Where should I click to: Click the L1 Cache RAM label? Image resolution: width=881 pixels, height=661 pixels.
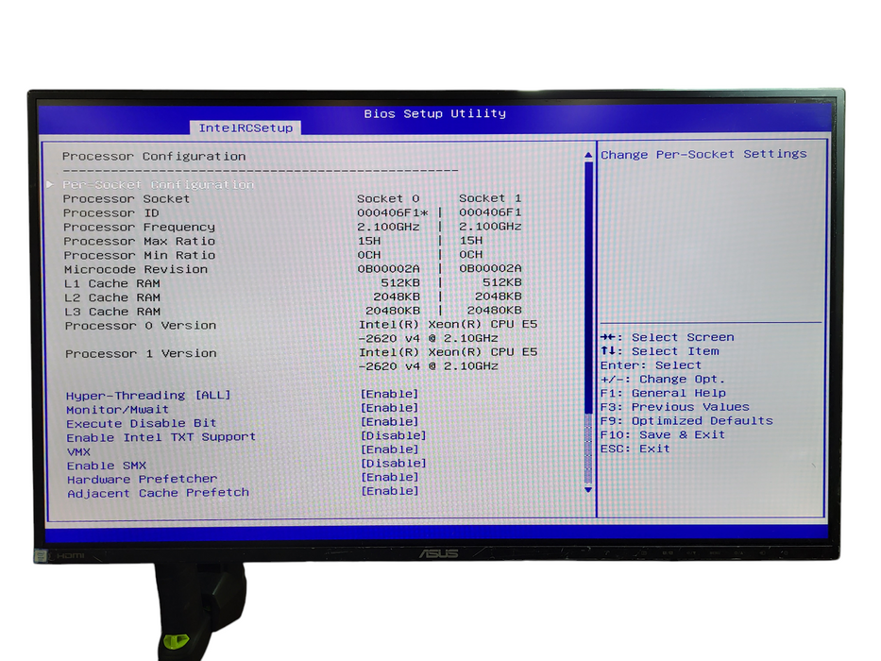click(x=112, y=283)
